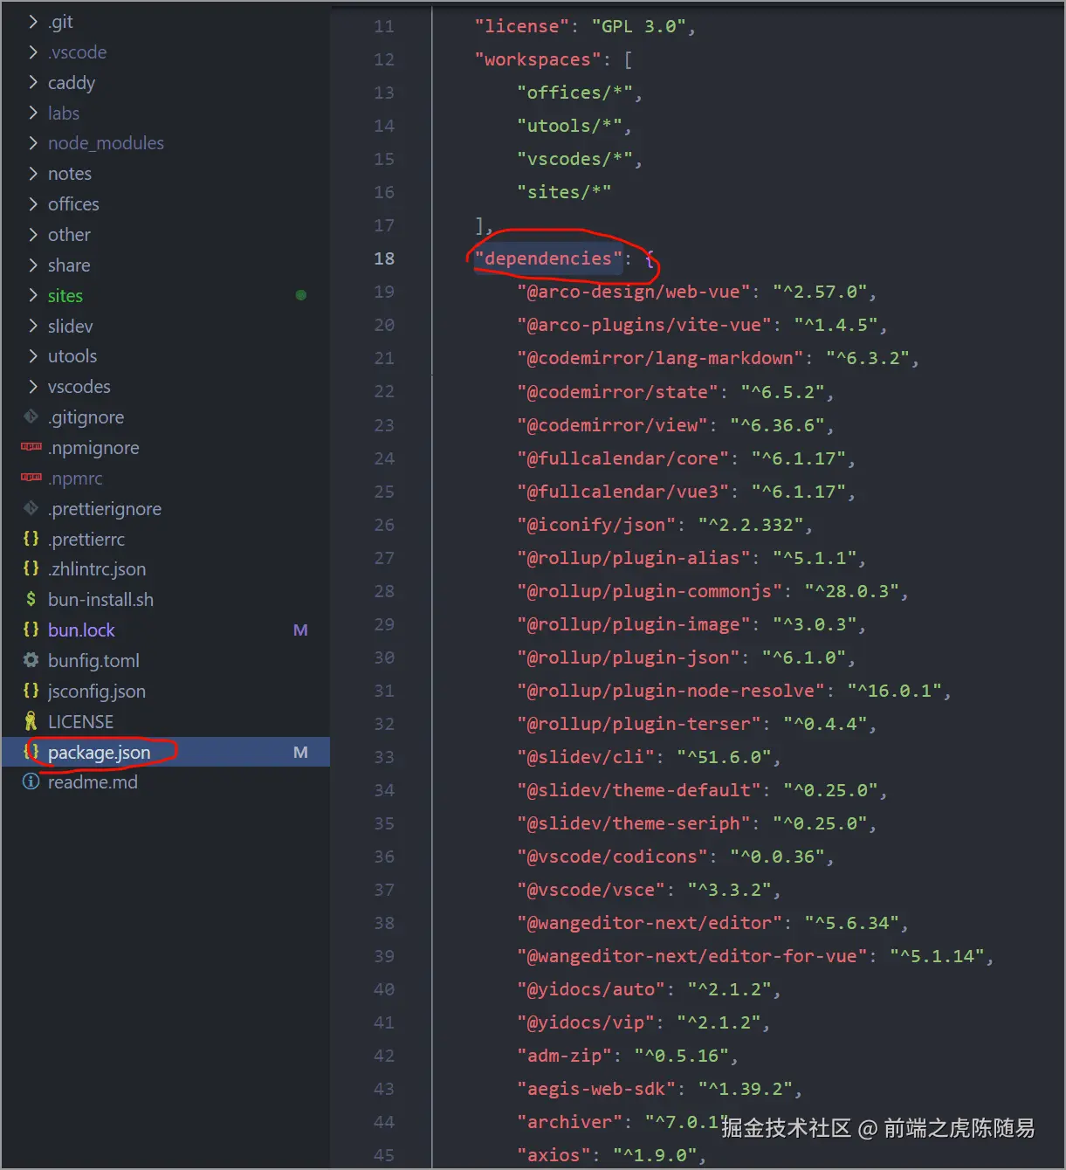Open the package.json file
The height and width of the screenshot is (1170, 1066).
point(99,752)
